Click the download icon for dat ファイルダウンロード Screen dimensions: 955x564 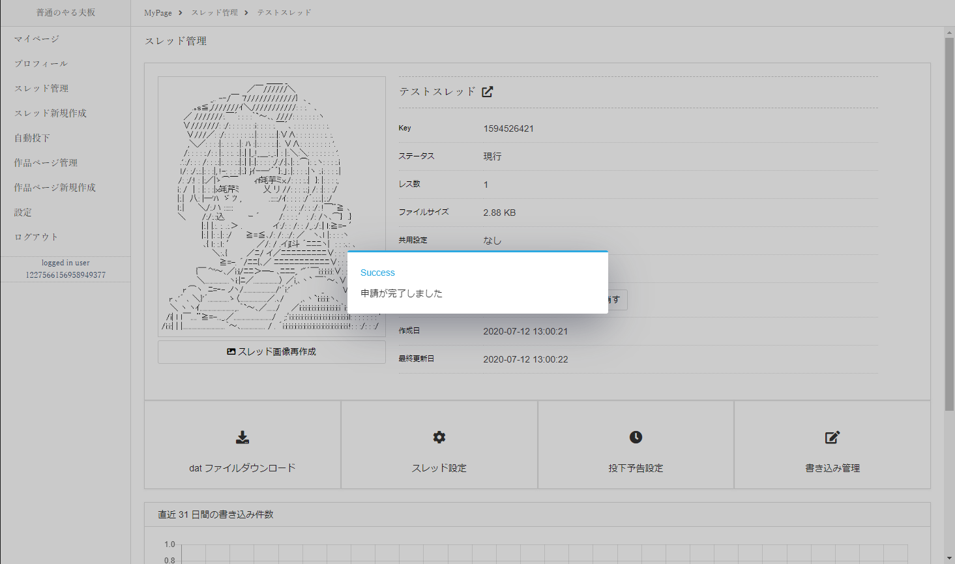(x=242, y=438)
